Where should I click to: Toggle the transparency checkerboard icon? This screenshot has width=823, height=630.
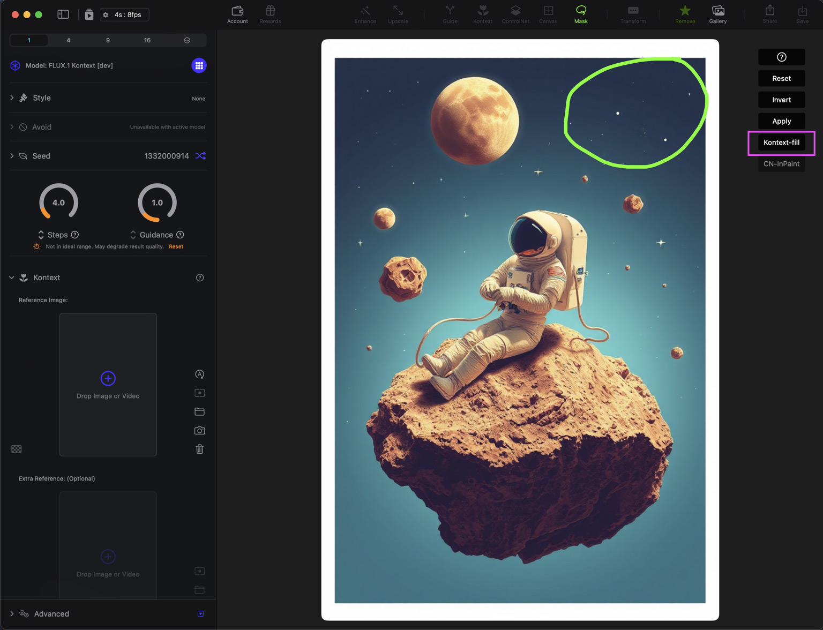click(x=17, y=449)
